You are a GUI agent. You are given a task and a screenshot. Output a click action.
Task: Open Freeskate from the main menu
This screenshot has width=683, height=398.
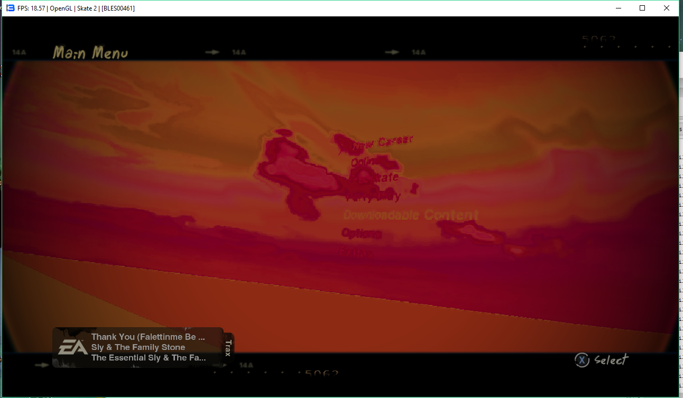tap(374, 179)
